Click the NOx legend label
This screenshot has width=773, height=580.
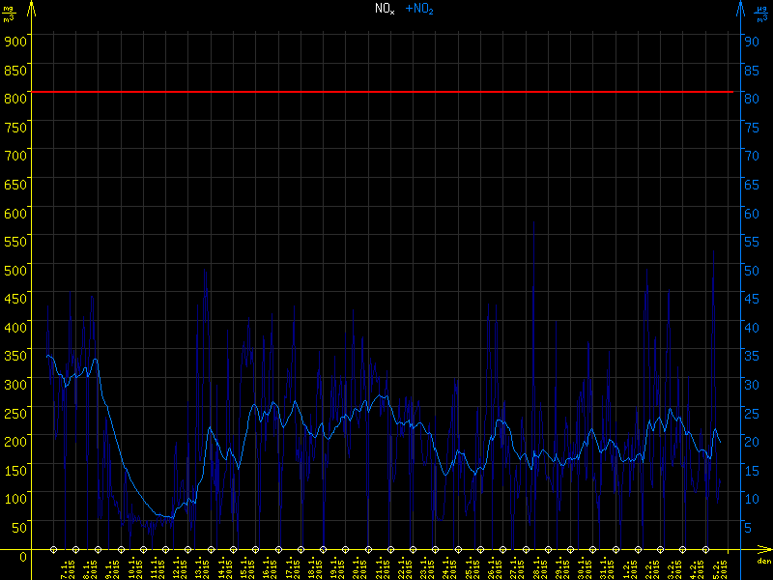pyautogui.click(x=385, y=9)
